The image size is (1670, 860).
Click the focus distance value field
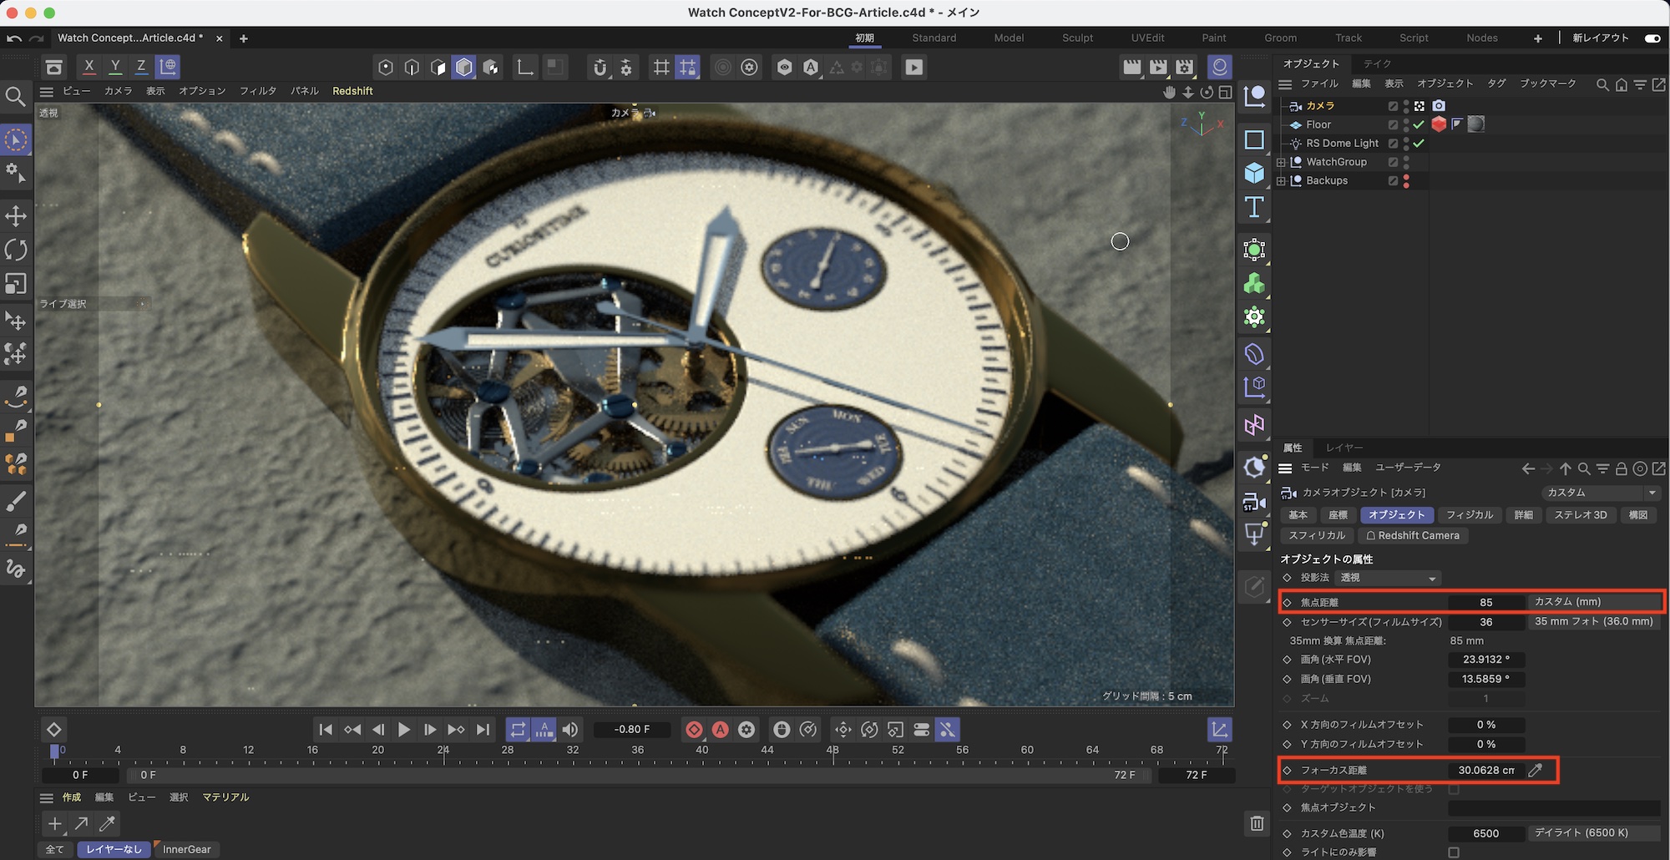[x=1485, y=771]
